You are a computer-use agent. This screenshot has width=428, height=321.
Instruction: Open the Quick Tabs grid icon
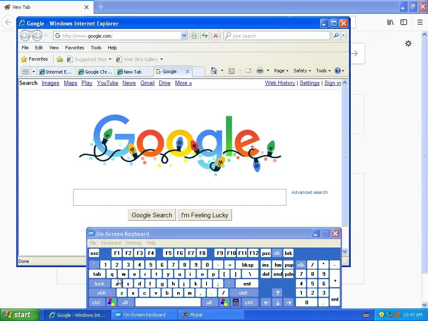tap(25, 72)
